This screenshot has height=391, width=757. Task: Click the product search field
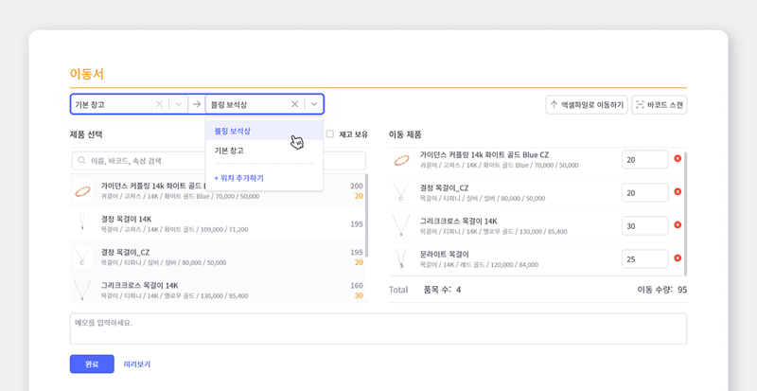[218, 161]
